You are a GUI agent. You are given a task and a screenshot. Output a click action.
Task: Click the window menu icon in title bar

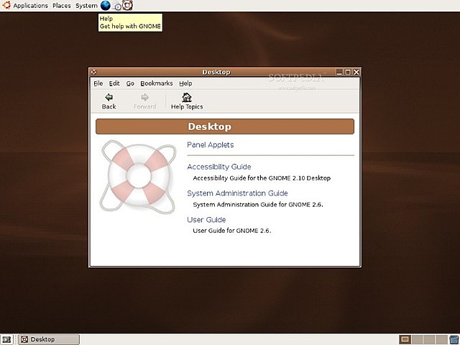[94, 72]
